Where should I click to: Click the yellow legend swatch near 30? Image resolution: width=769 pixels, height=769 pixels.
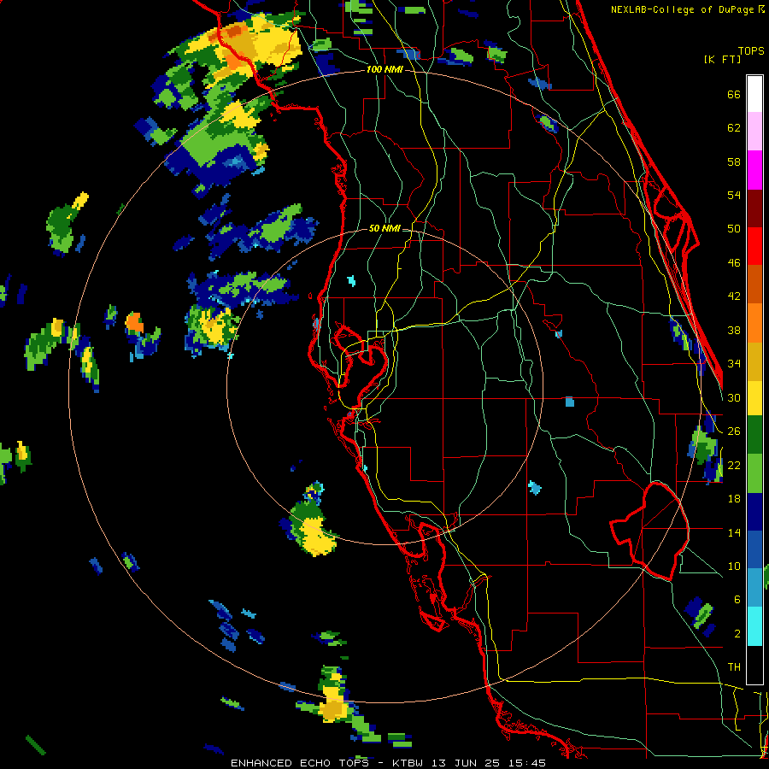coord(754,397)
